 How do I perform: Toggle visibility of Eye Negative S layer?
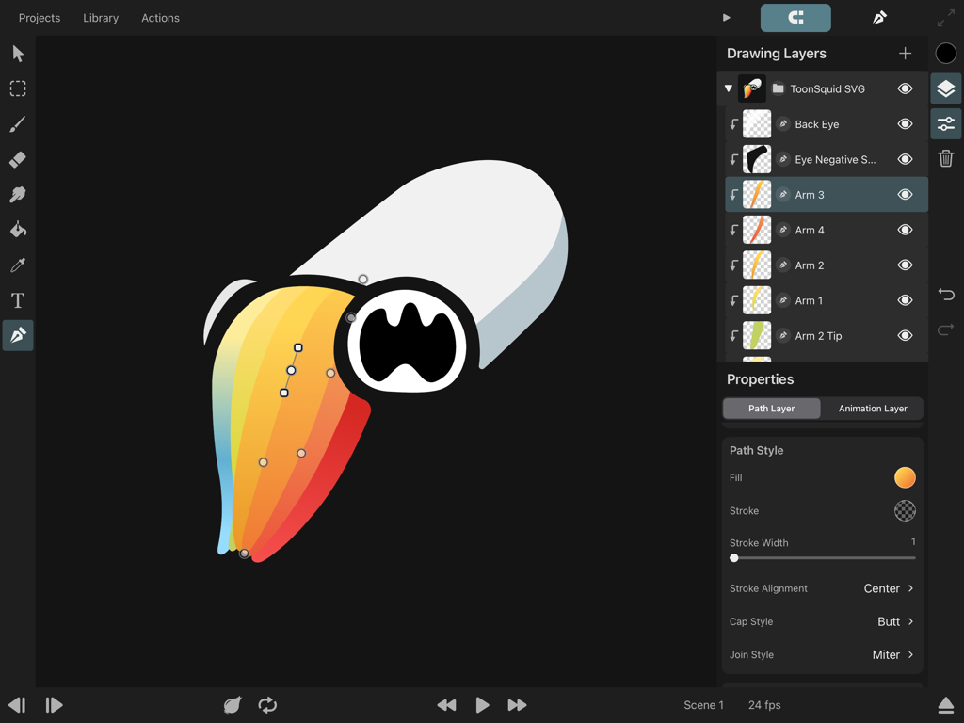(x=905, y=158)
